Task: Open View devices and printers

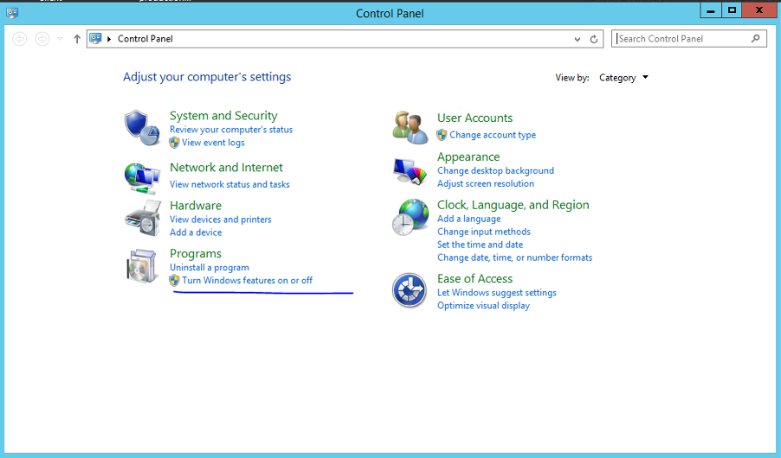Action: tap(220, 219)
